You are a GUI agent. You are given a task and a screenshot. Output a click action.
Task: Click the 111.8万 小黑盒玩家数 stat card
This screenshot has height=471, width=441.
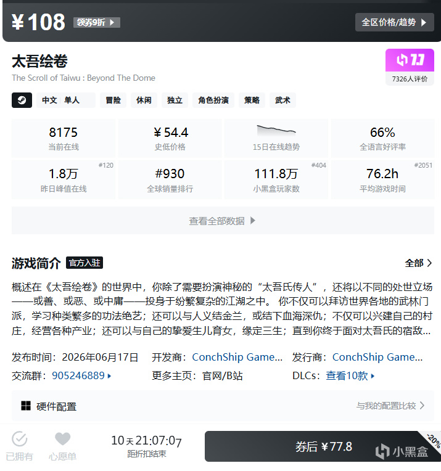tap(276, 179)
